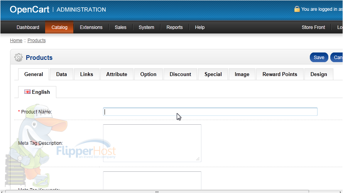Open the Dashboard menu
Screen dimensions: 343x193
tap(28, 27)
